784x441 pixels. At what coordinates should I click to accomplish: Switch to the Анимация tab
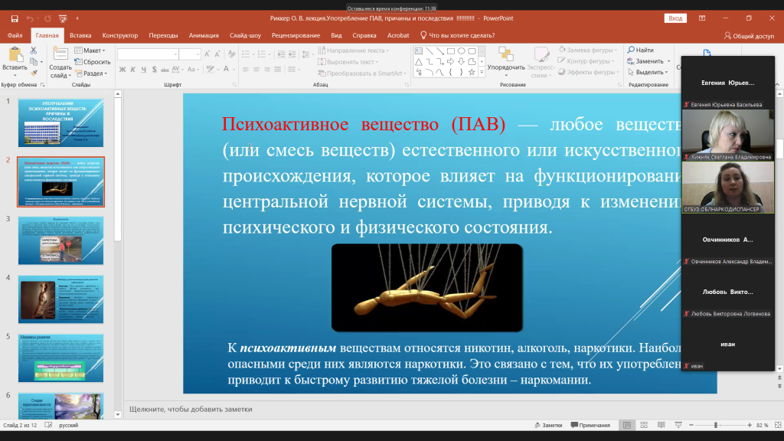coord(204,35)
